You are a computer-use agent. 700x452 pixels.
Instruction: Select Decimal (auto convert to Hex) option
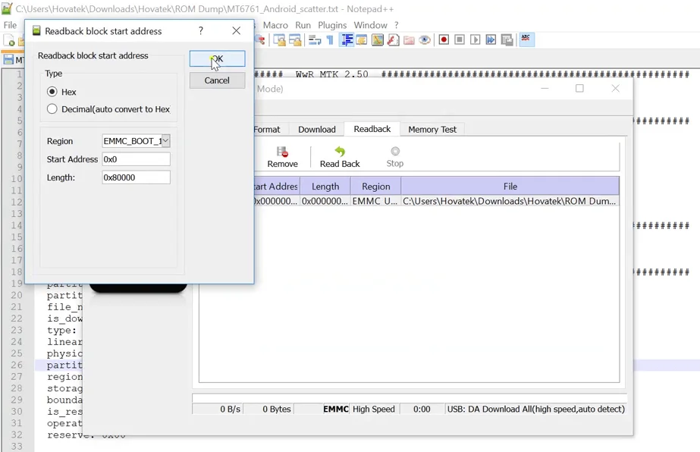click(52, 109)
